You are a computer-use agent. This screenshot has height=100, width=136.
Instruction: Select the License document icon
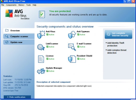[x=41, y=59]
